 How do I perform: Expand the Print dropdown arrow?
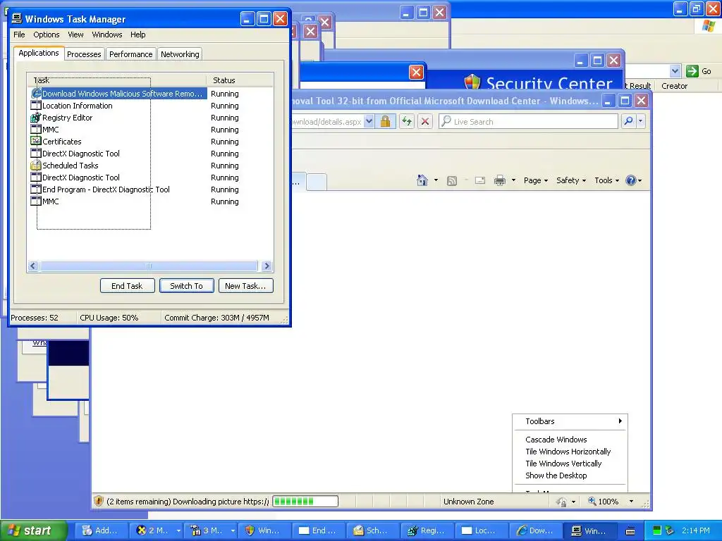point(513,180)
